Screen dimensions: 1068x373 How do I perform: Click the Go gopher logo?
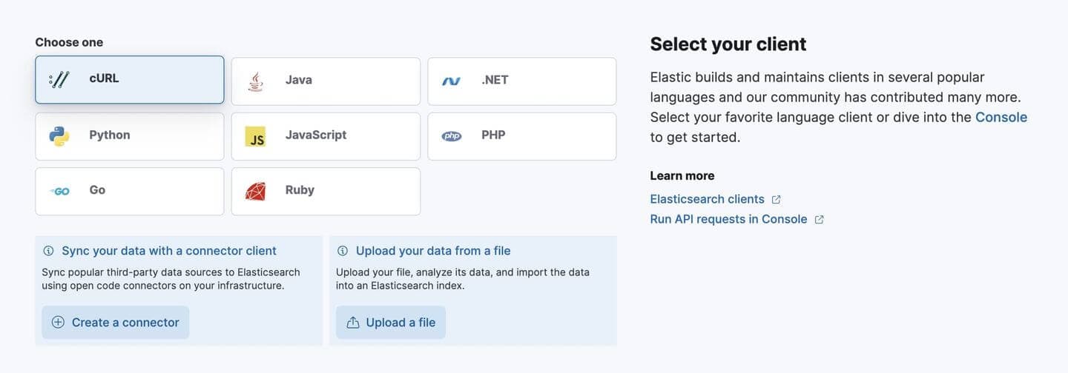(x=59, y=191)
